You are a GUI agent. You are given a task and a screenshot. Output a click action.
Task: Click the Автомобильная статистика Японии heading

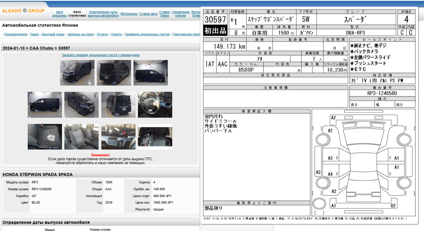coord(40,25)
